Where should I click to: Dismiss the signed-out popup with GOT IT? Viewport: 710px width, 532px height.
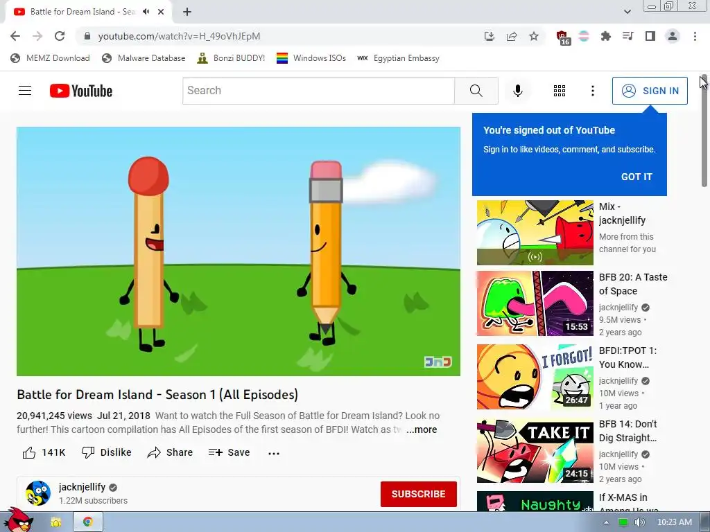[x=637, y=177]
